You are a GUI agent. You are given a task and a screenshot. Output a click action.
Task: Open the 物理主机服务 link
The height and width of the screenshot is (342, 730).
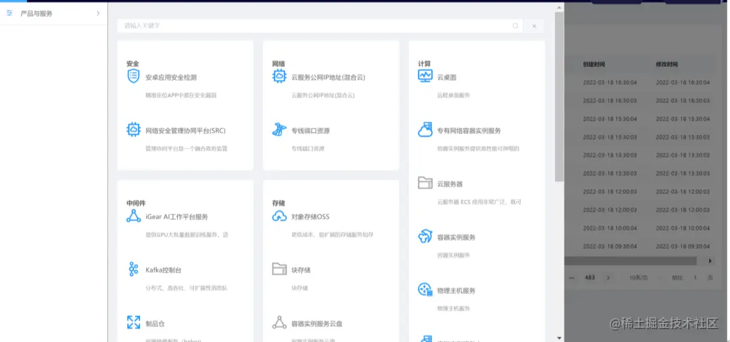click(x=456, y=291)
